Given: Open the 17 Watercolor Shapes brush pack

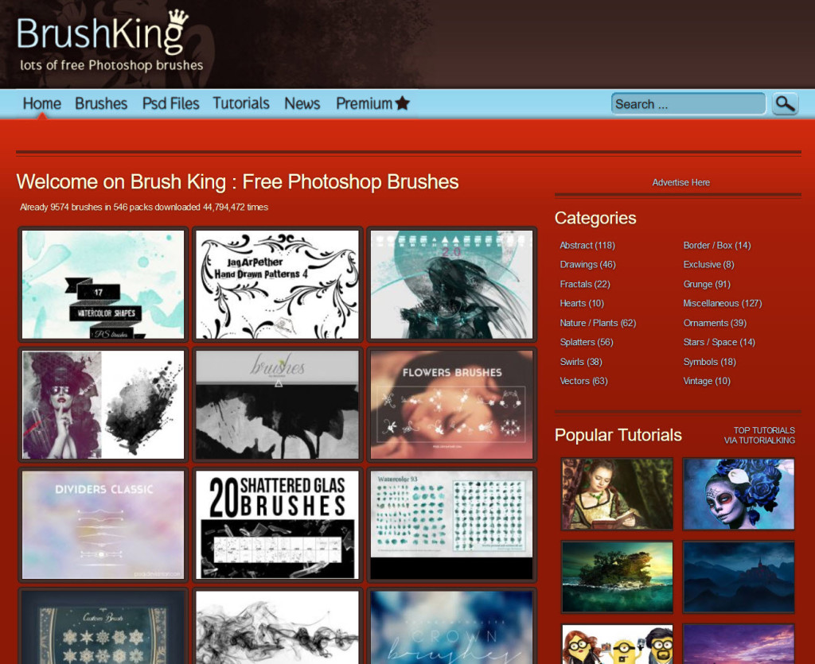Looking at the screenshot, I should click(103, 285).
